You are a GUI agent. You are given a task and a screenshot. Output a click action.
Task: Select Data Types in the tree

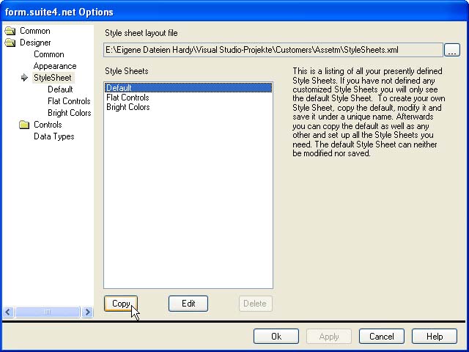pyautogui.click(x=53, y=136)
